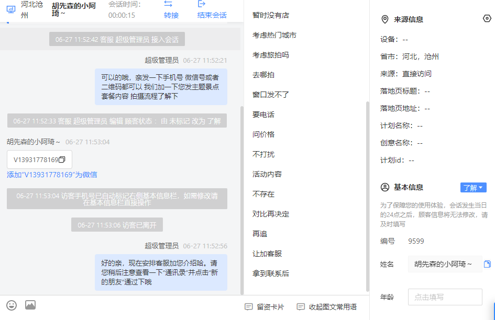495x320 pixels.
Task: Choose the 不打扰 quick phrase
Action: (x=263, y=154)
